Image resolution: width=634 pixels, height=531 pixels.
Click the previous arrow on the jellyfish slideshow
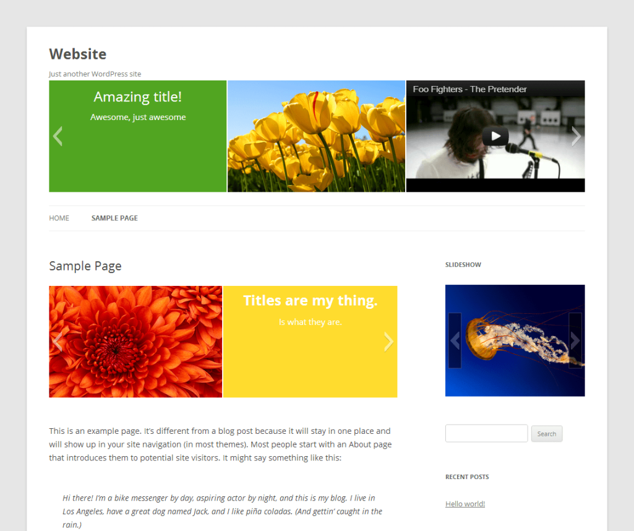pyautogui.click(x=455, y=340)
